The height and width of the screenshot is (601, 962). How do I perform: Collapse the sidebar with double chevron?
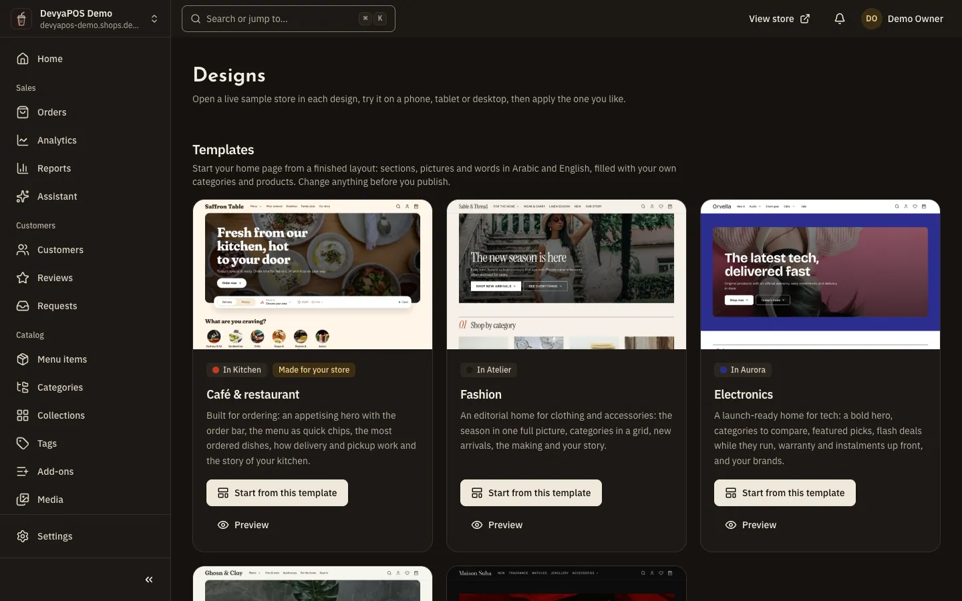149,580
